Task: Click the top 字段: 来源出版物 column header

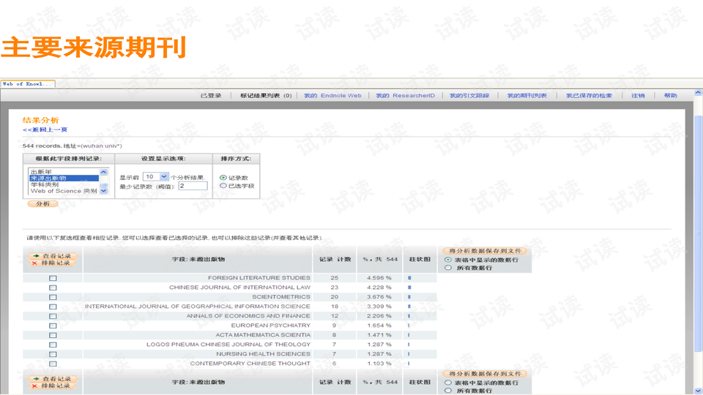Action: click(198, 259)
